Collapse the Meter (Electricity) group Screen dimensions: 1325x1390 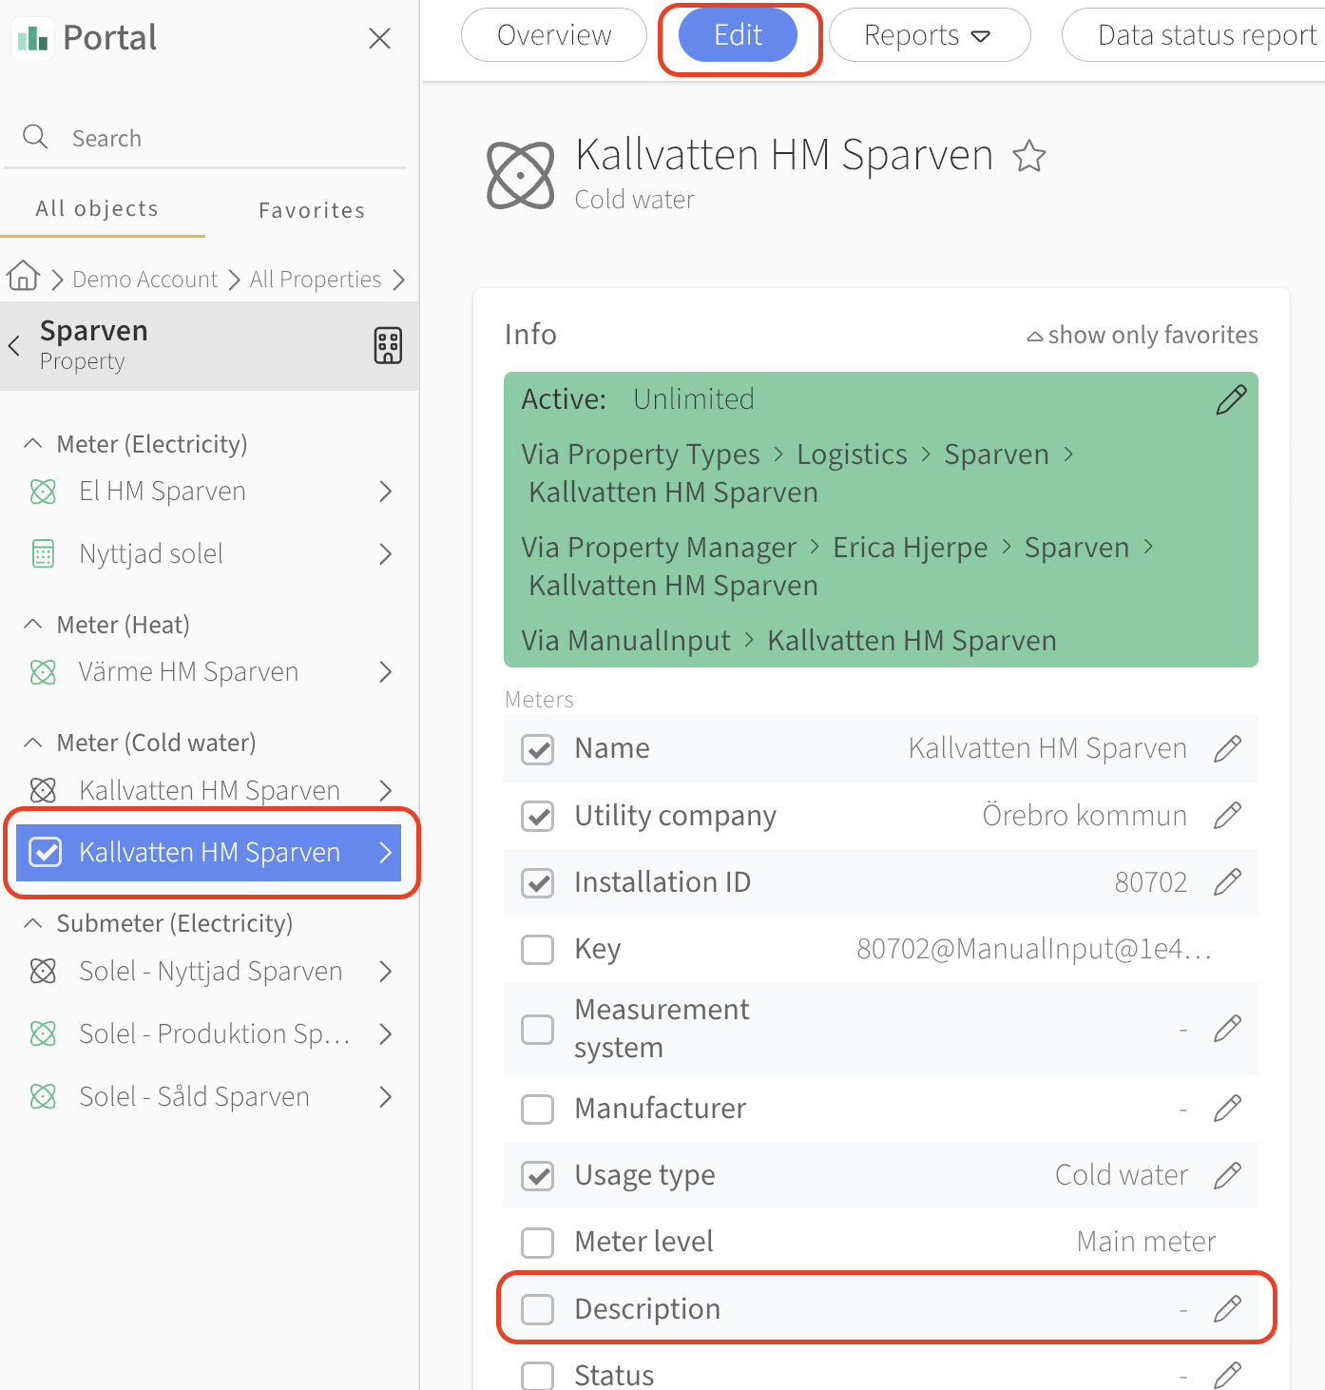point(33,443)
